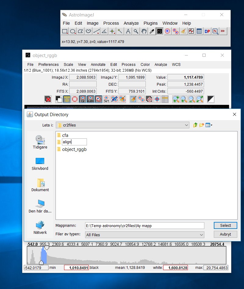Click the Mappnamn path input field

click(145, 226)
